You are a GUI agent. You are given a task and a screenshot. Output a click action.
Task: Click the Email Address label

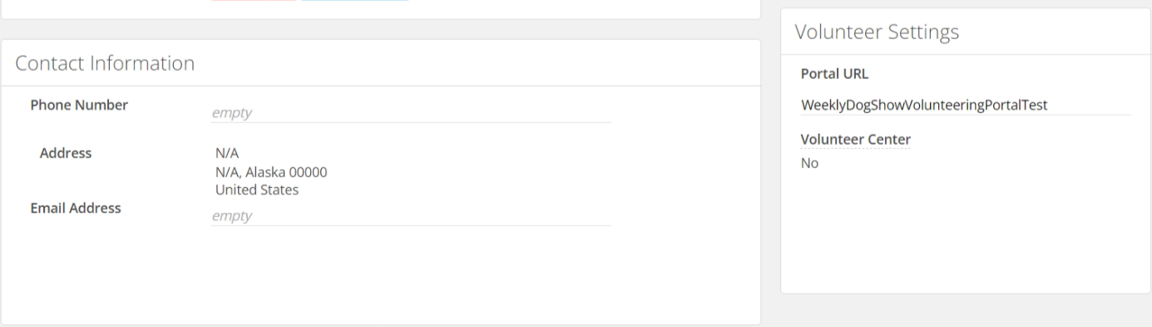point(76,208)
